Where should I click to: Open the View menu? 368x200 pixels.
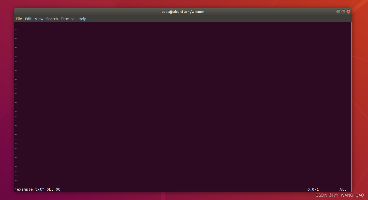tap(39, 19)
